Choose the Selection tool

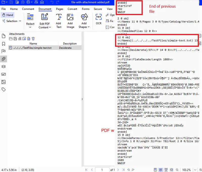10,21
